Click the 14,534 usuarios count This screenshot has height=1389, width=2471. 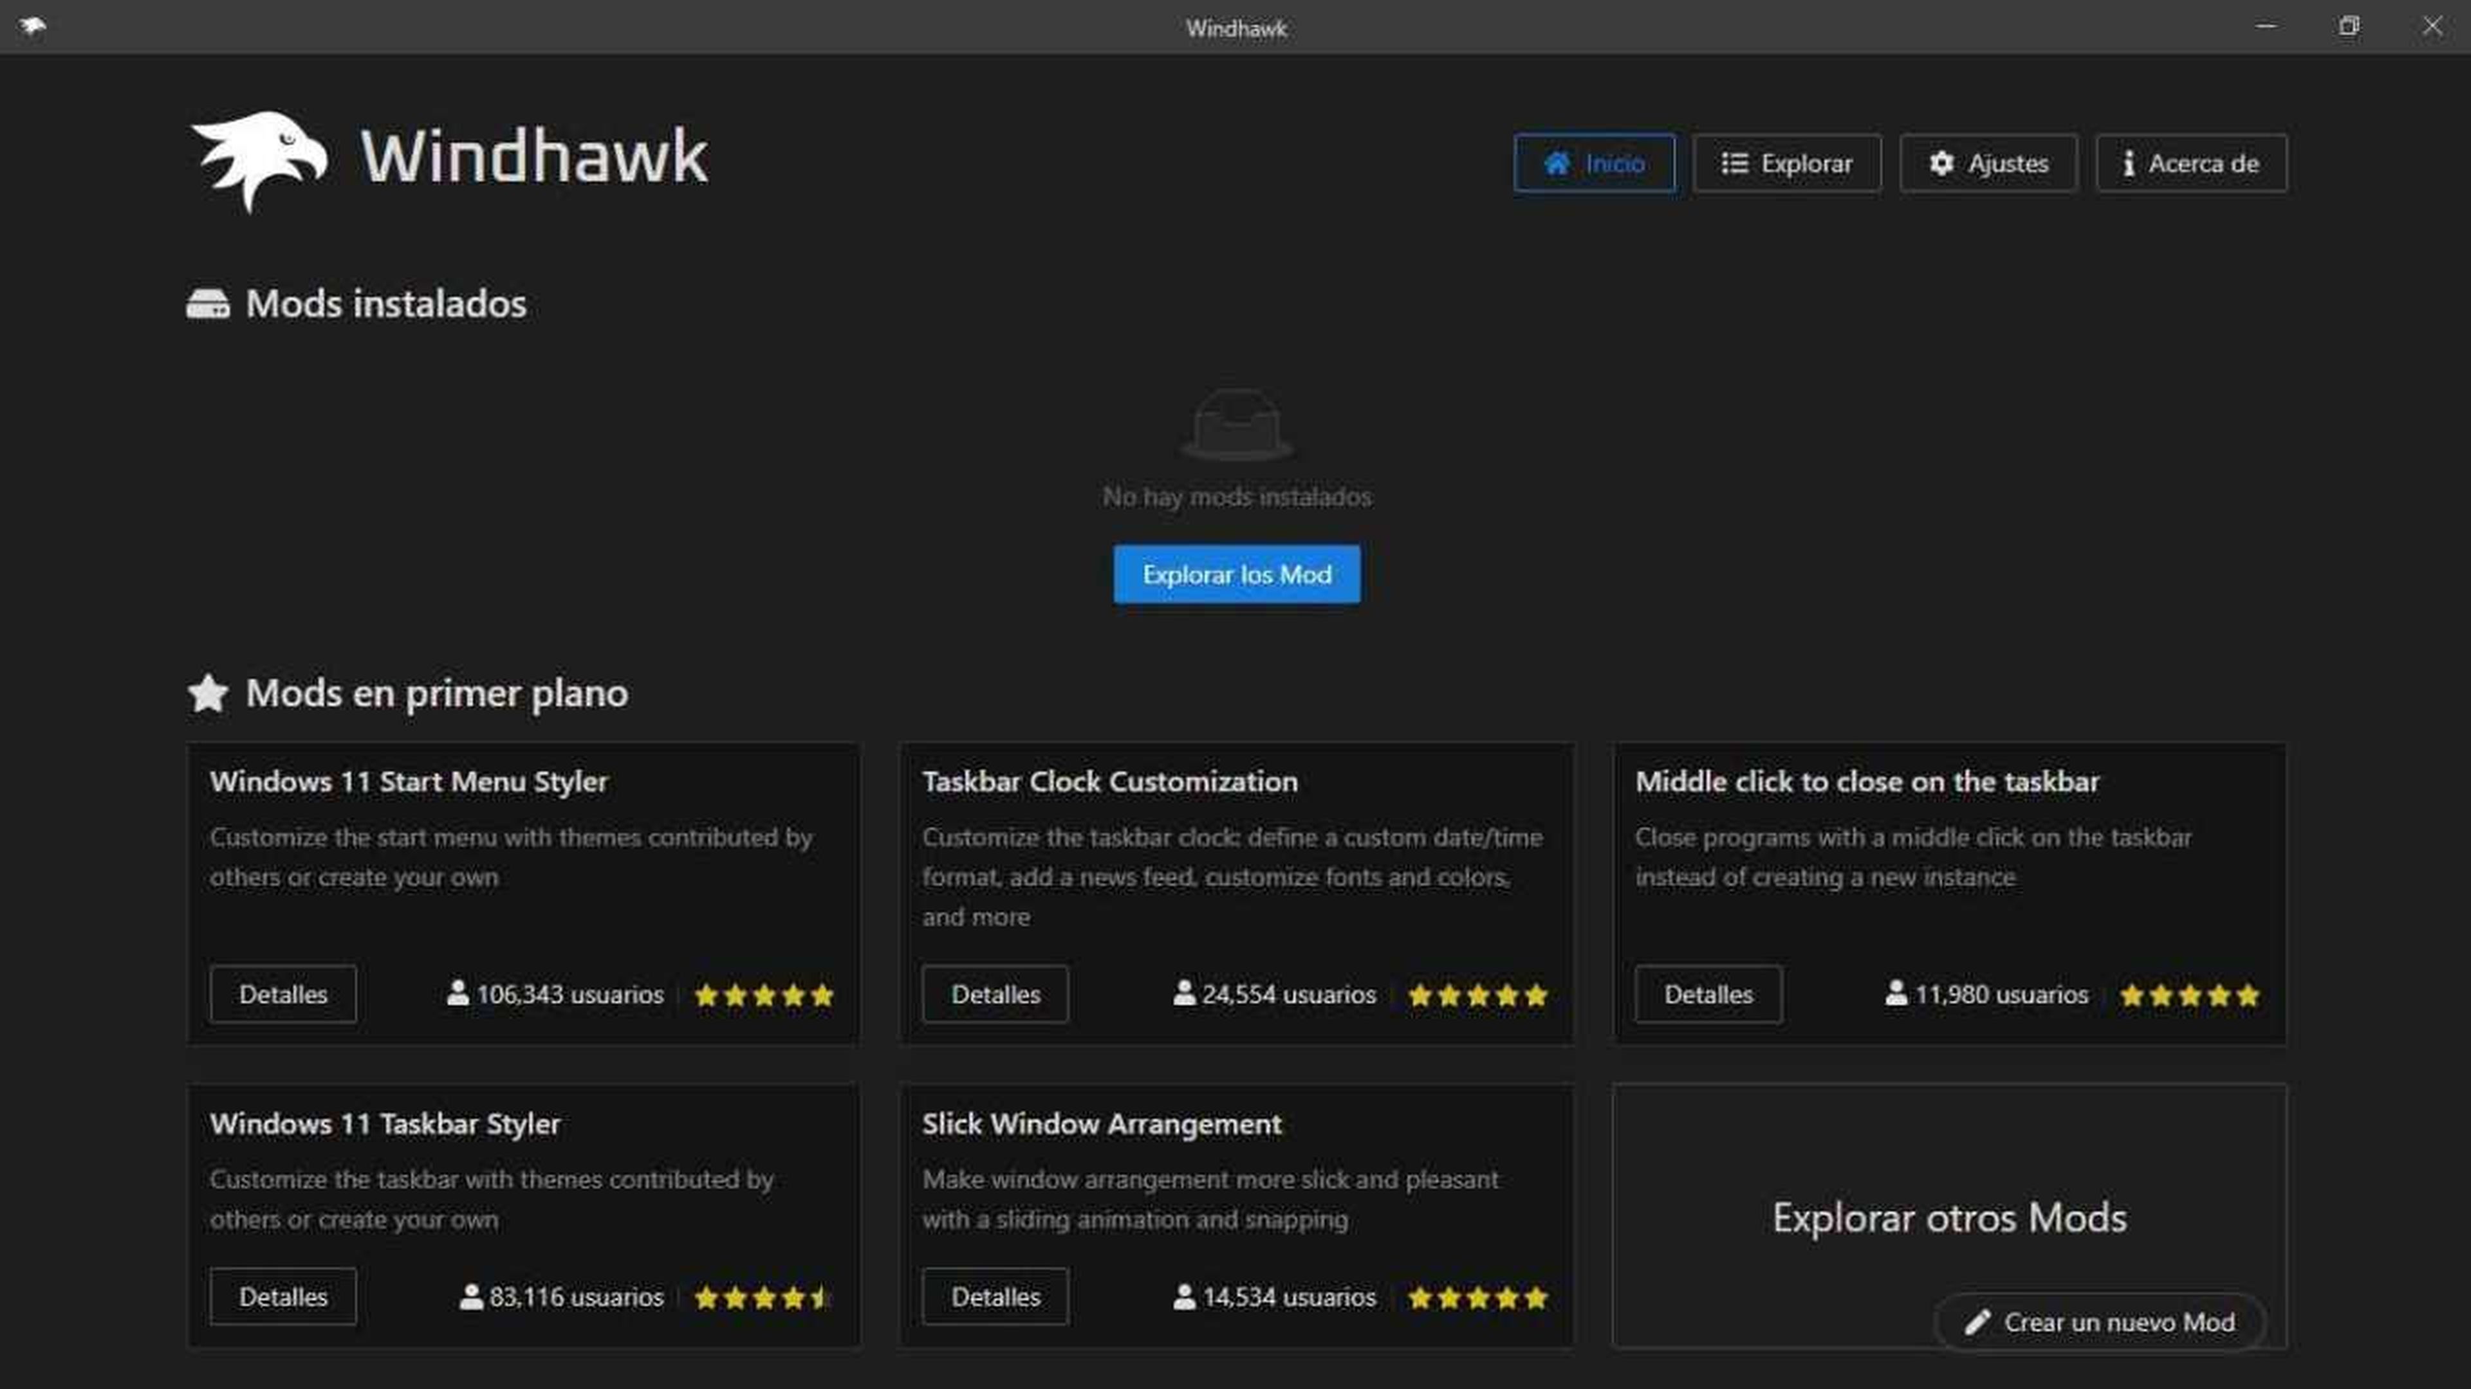click(x=1289, y=1297)
